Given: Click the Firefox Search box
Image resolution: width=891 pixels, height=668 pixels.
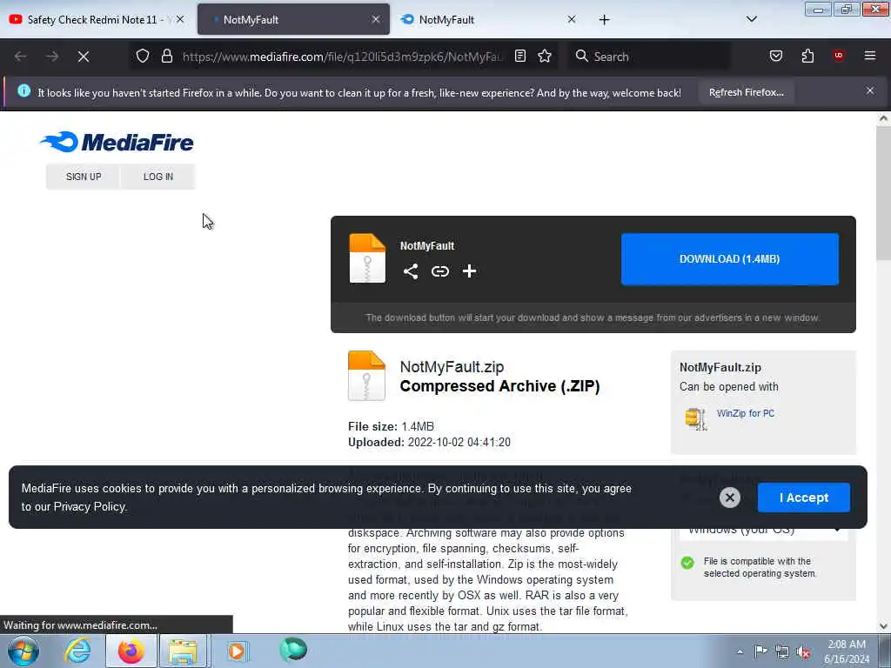Looking at the screenshot, I should 649,57.
